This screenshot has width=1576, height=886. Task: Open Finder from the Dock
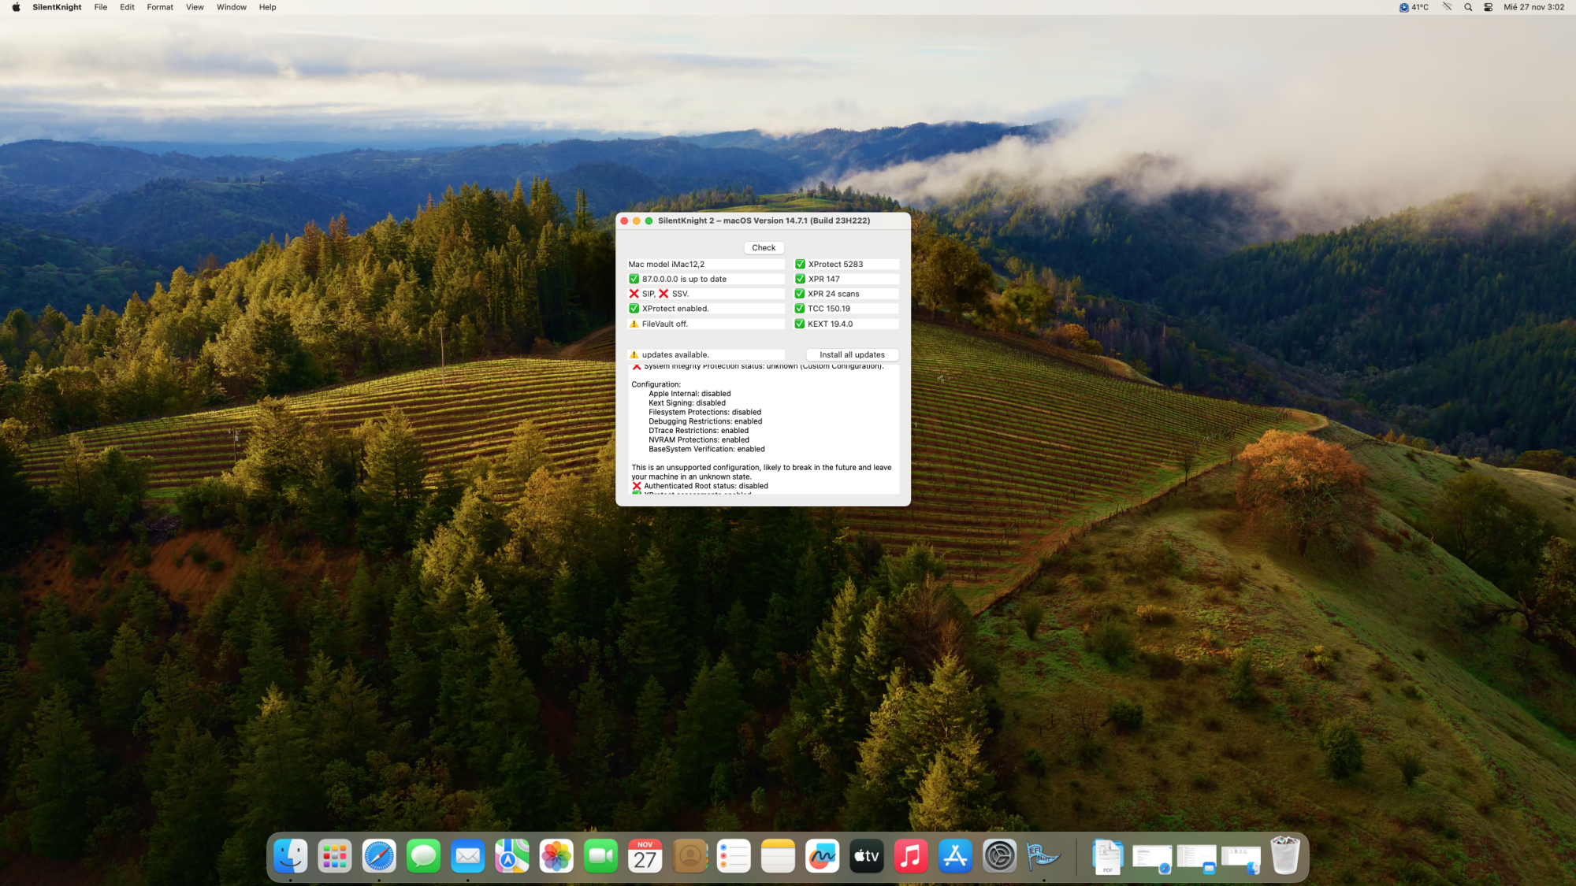pos(290,856)
